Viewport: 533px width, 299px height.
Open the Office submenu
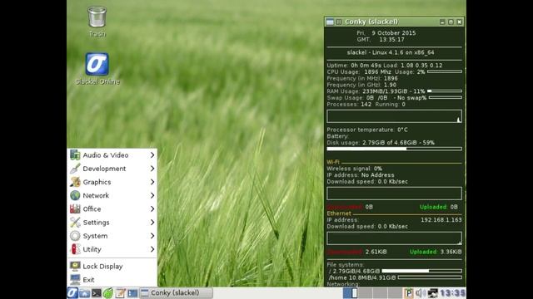pos(112,208)
